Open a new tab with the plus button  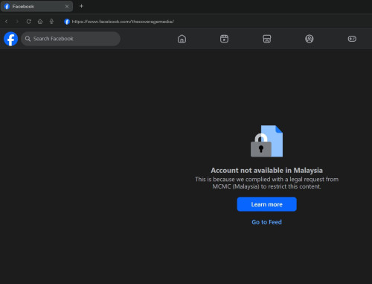tap(81, 6)
